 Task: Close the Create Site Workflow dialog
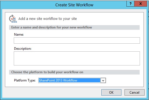click(140, 4)
